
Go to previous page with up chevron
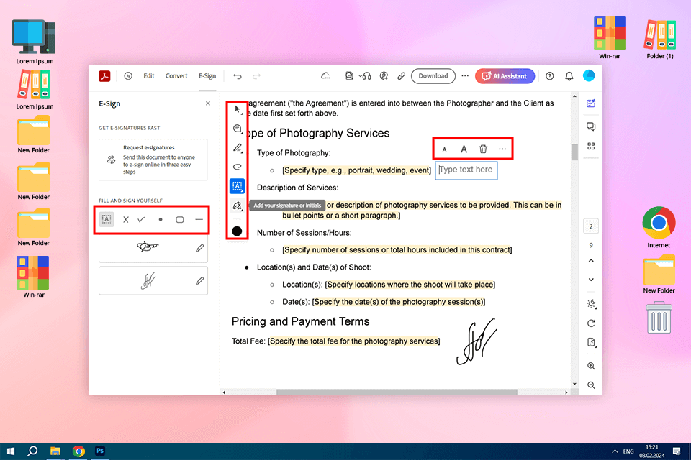coord(591,261)
